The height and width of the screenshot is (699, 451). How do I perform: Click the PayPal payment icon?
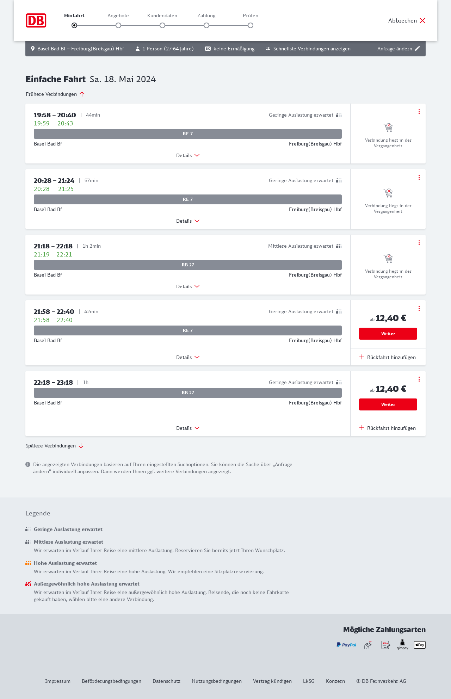[346, 645]
